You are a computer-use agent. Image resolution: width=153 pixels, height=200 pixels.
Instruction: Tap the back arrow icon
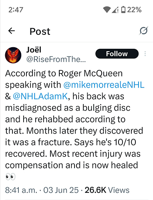[x=12, y=31]
